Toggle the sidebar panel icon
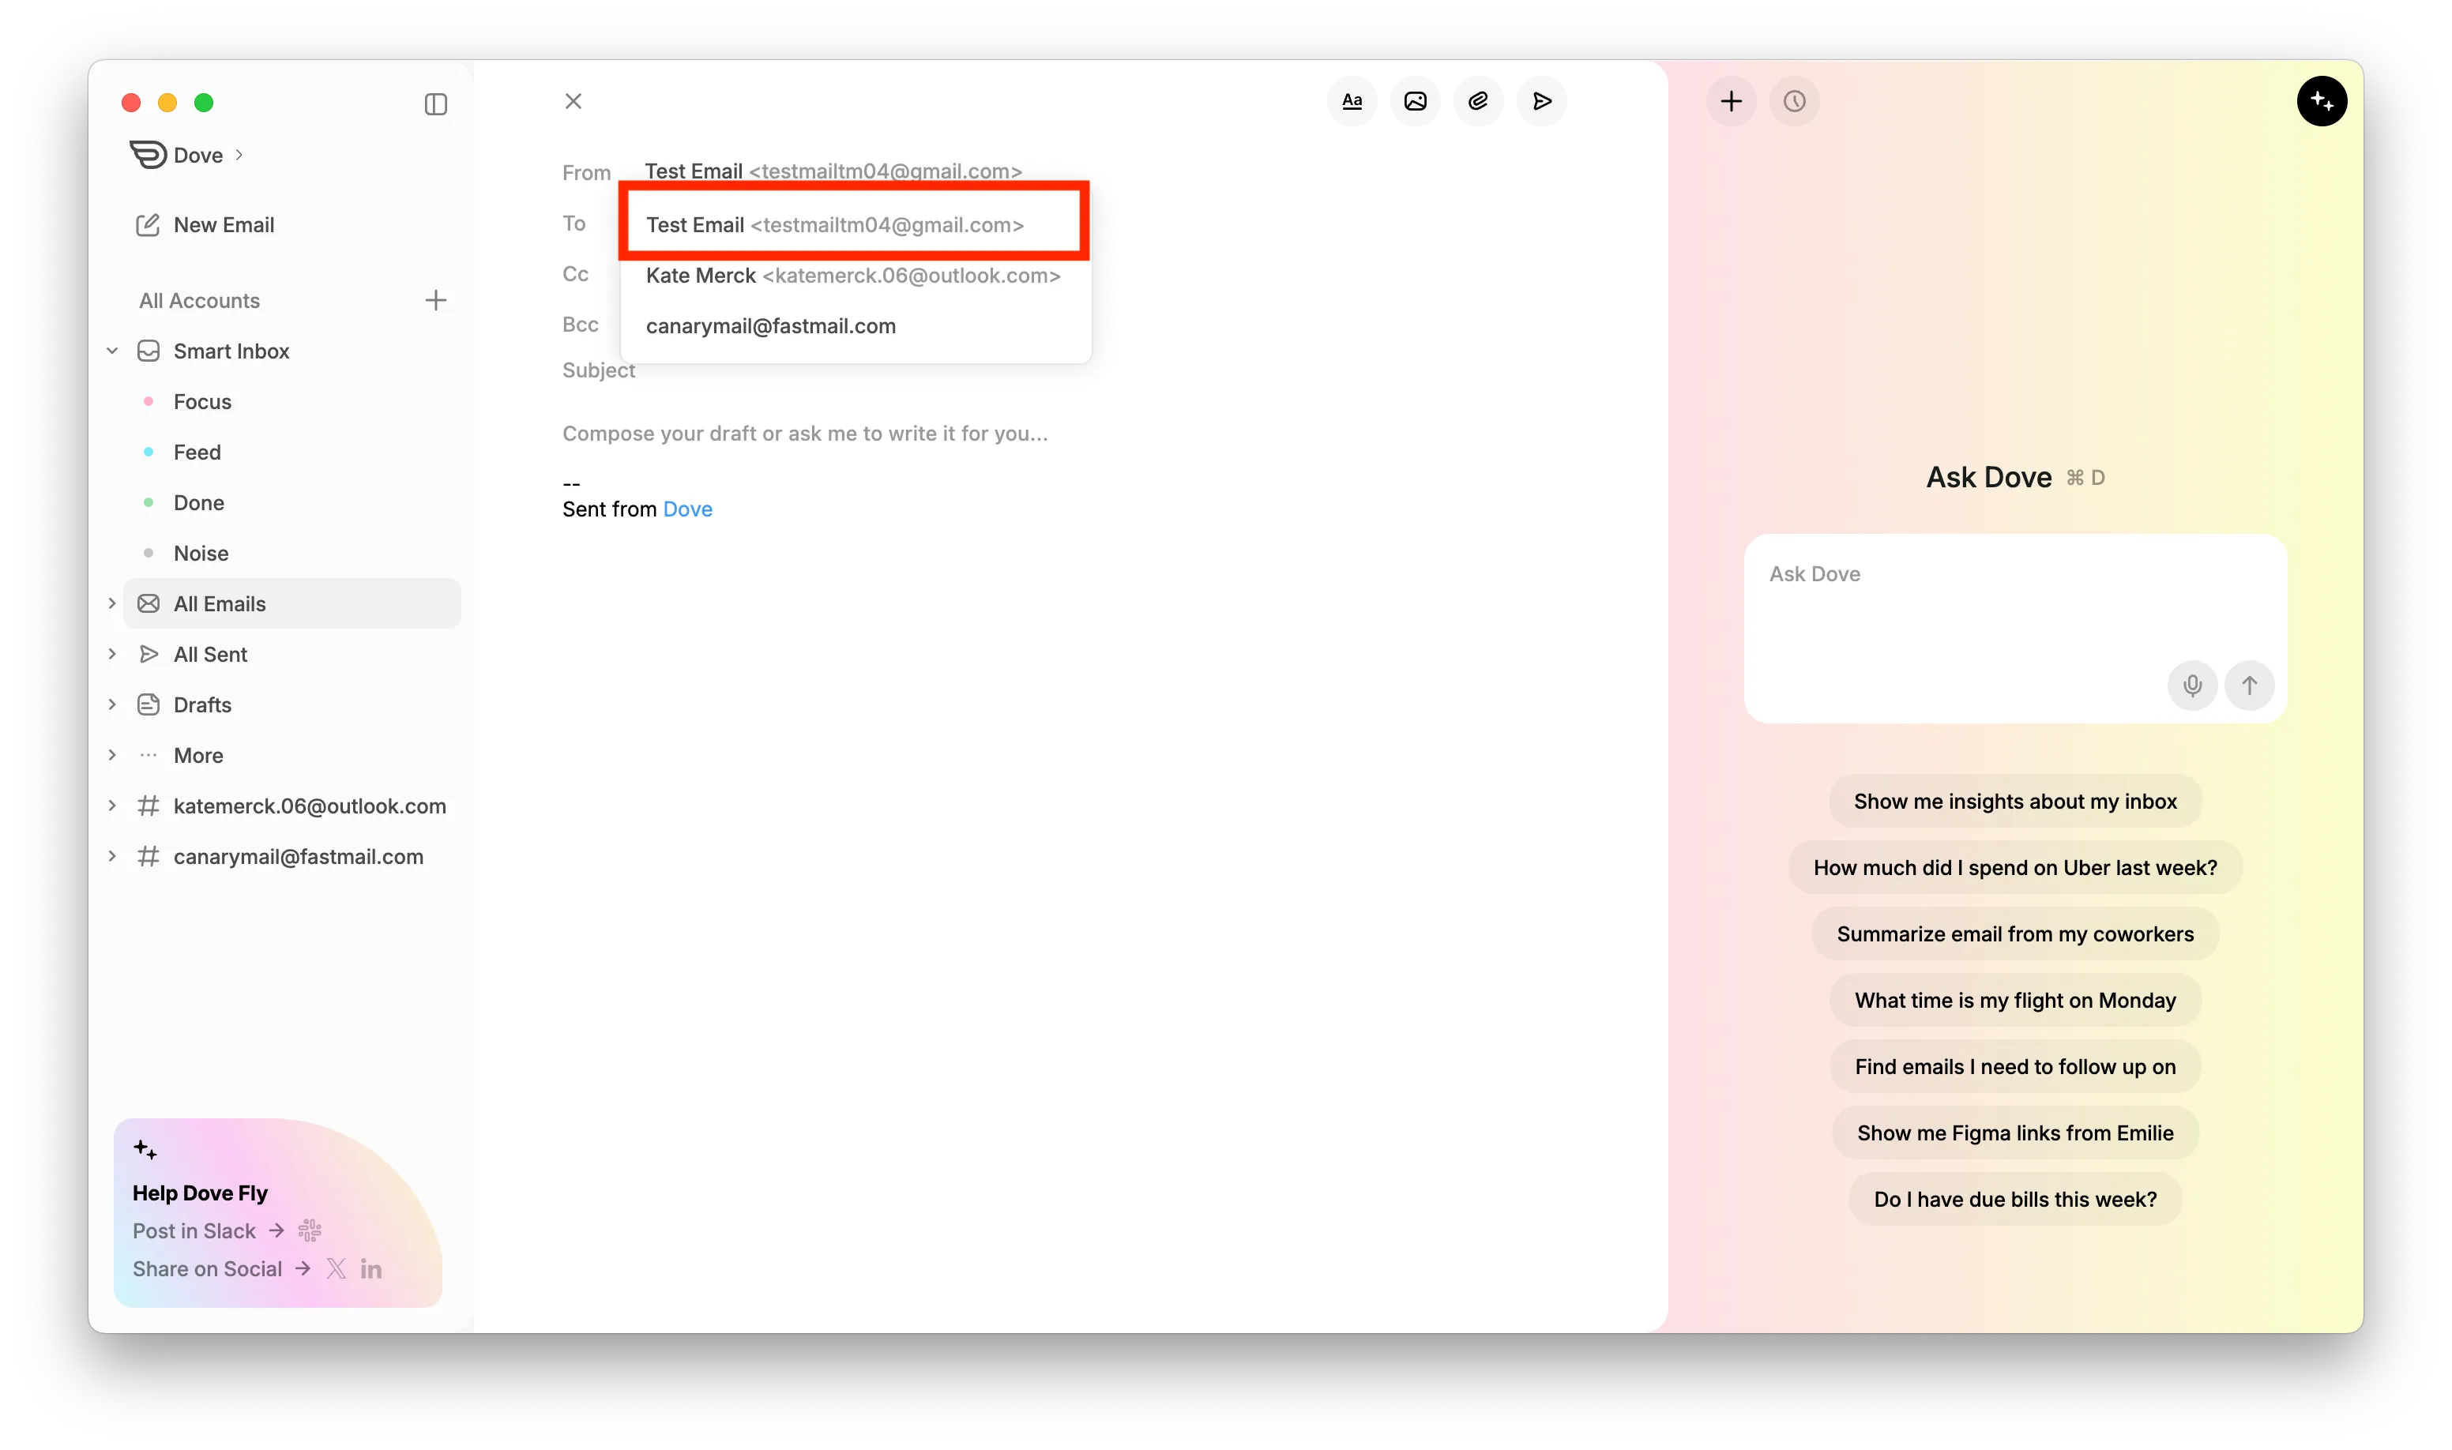2452x1450 pixels. point(436,104)
